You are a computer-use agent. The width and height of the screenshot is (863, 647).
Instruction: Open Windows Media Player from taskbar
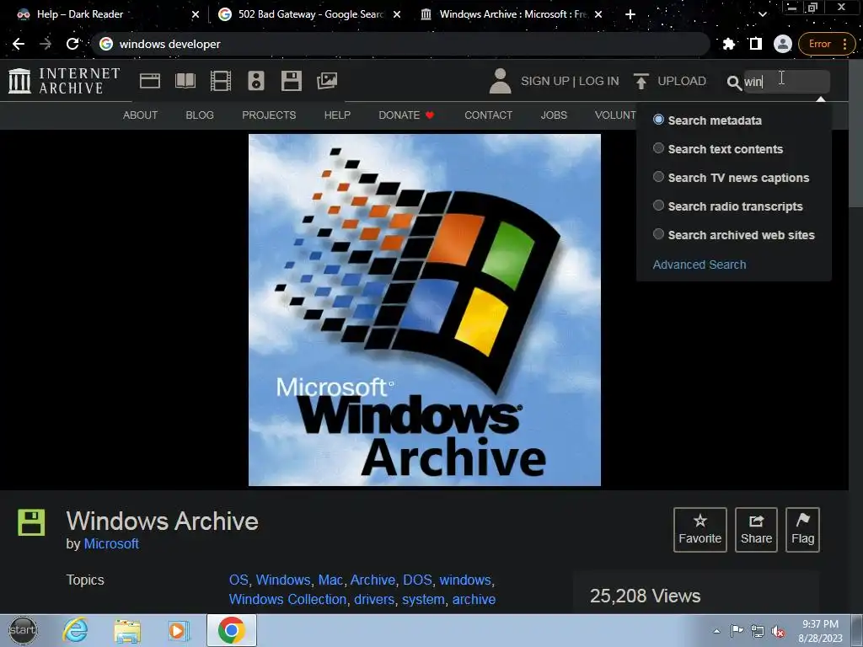pos(177,630)
